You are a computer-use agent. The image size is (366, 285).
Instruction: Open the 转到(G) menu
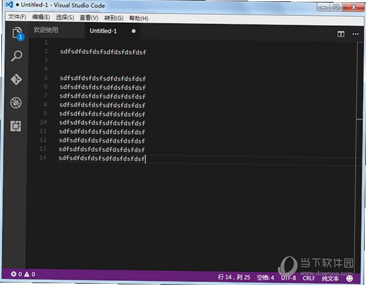point(113,18)
